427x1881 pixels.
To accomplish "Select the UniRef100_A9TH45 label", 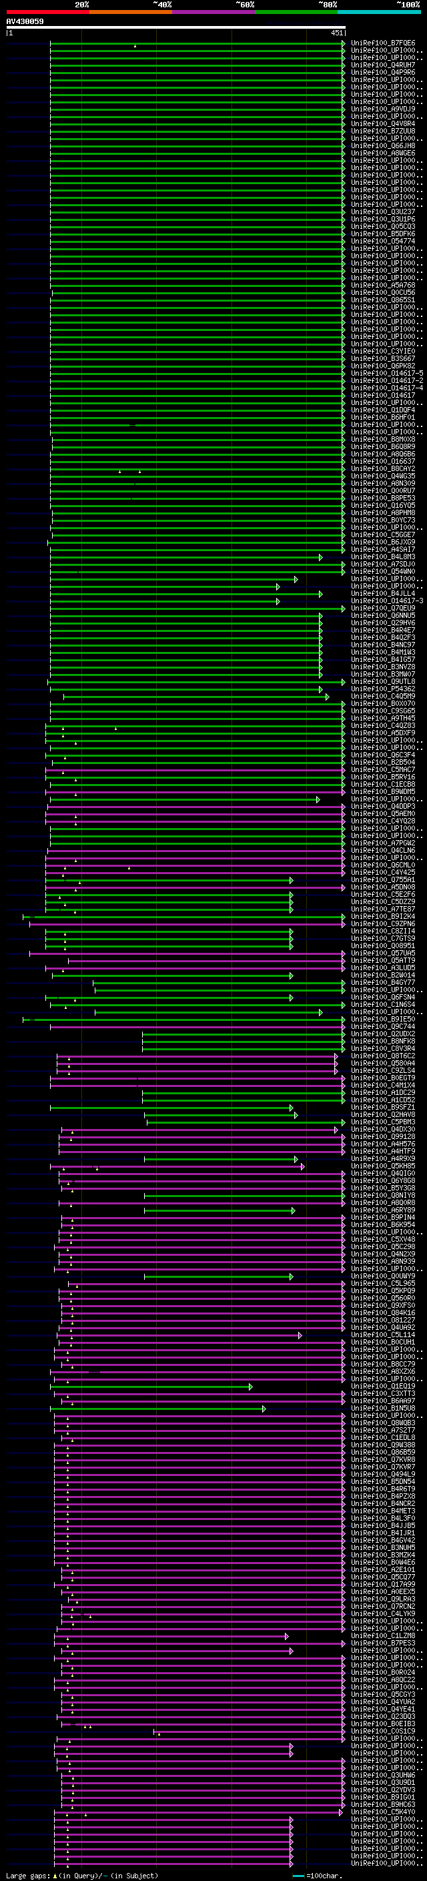I will (x=383, y=718).
